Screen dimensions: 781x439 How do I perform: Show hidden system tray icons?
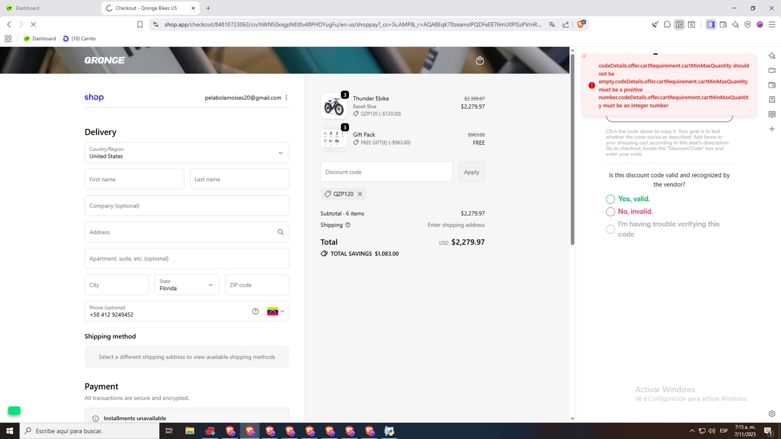(x=692, y=431)
